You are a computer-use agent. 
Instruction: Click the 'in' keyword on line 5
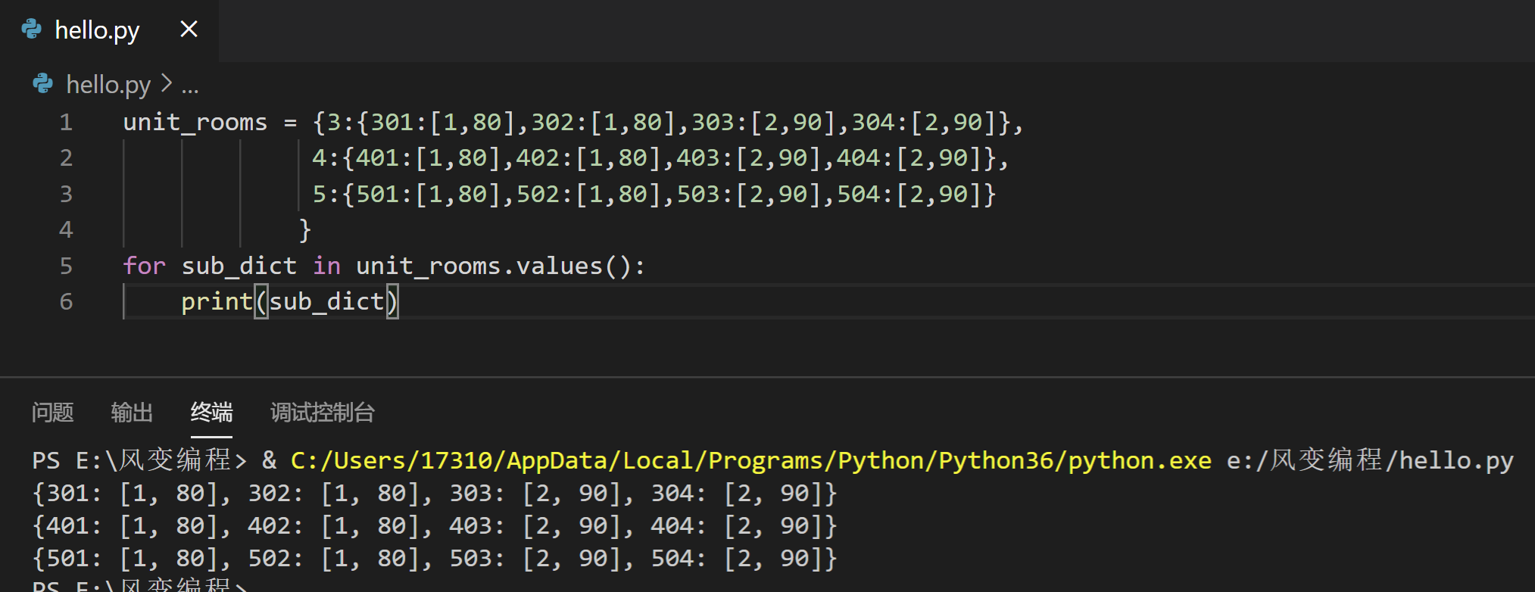click(x=326, y=266)
